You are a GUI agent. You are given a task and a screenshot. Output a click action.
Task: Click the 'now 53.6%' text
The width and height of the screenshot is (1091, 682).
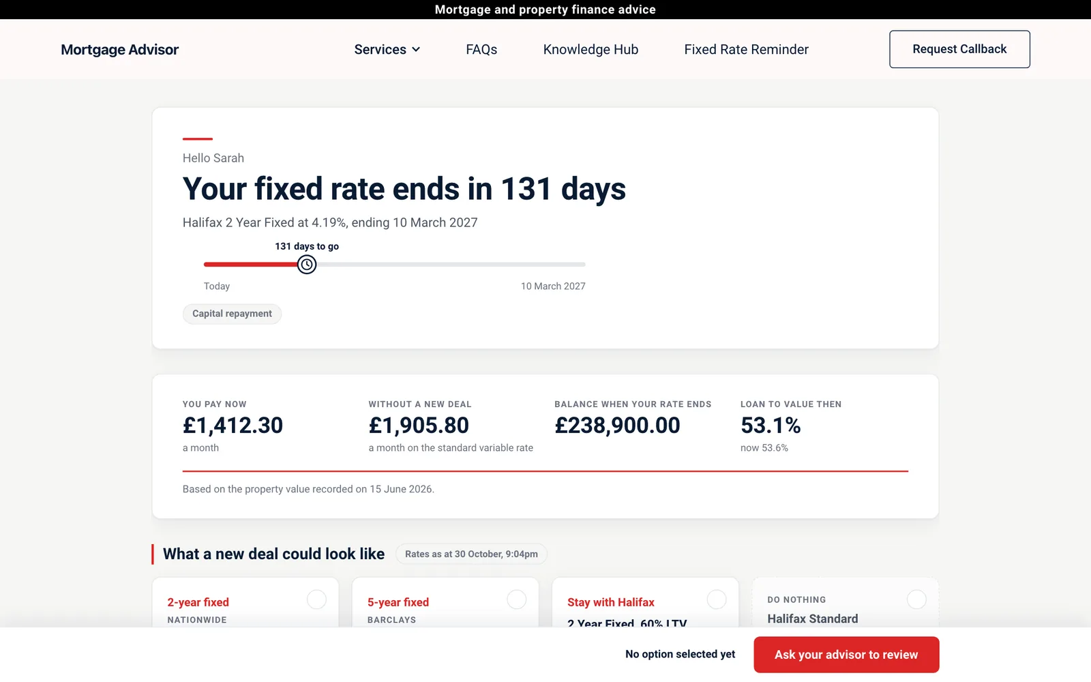(764, 448)
